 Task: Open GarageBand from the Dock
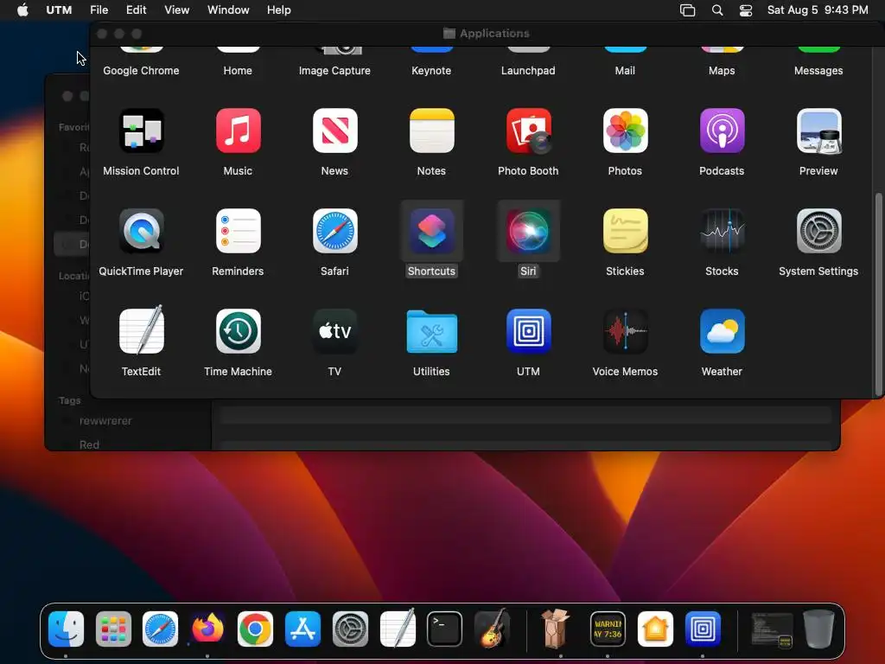[x=492, y=629]
